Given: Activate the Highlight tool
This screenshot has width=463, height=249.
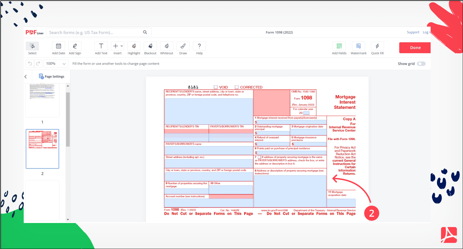Looking at the screenshot, I should [x=134, y=46].
